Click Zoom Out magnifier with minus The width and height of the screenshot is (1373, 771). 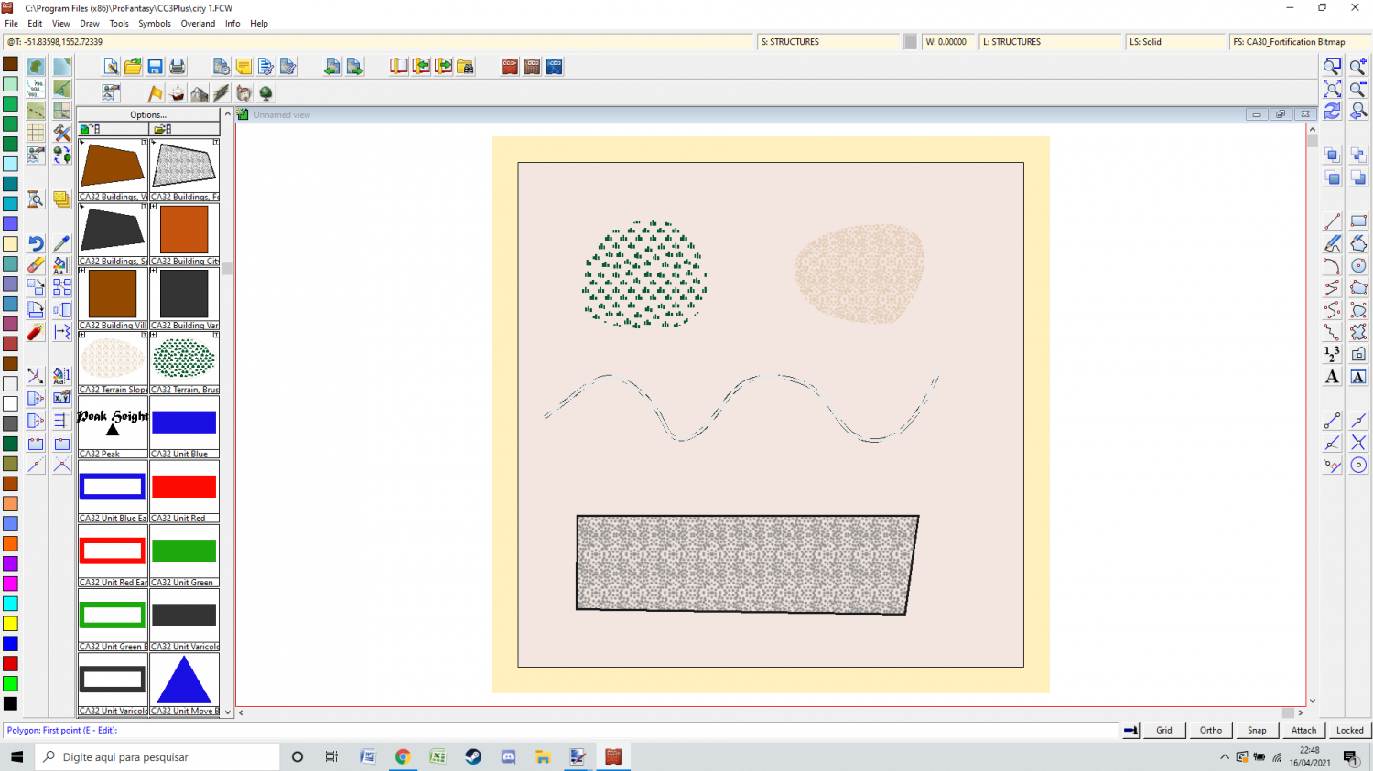(1358, 89)
